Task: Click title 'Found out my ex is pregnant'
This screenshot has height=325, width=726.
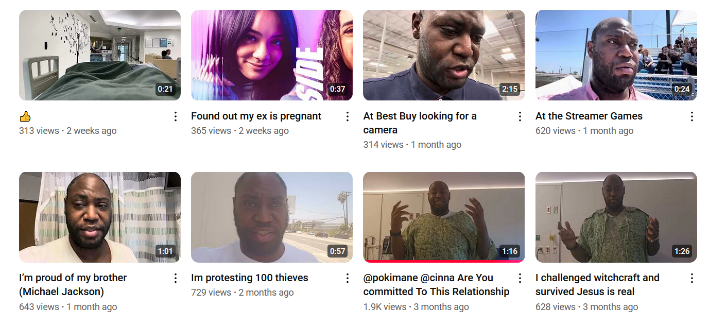Action: (256, 116)
